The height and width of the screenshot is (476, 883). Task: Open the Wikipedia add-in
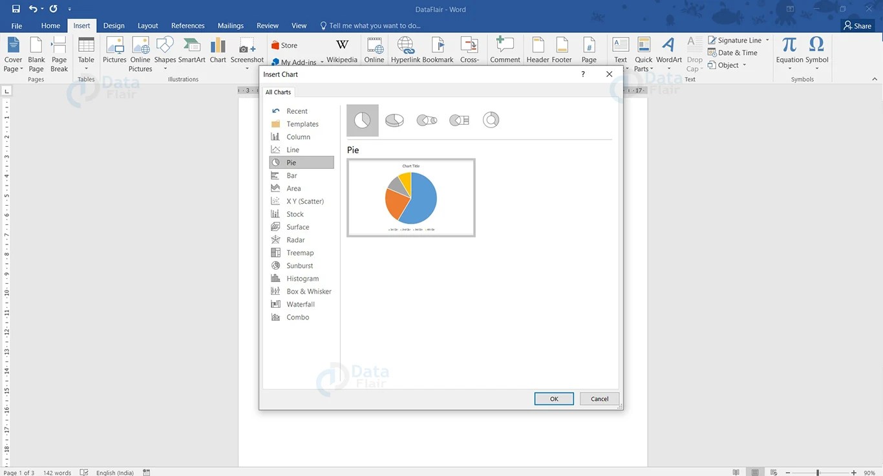pos(342,50)
